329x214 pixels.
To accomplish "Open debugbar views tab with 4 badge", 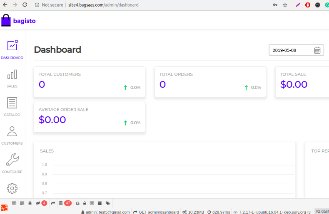I will (x=41, y=203).
